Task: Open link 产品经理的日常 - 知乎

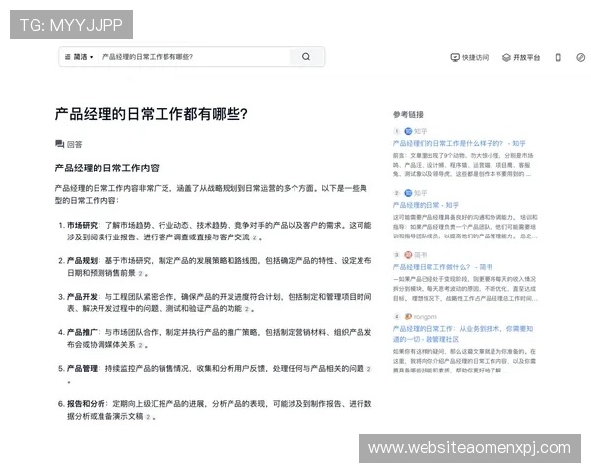Action: pos(426,205)
